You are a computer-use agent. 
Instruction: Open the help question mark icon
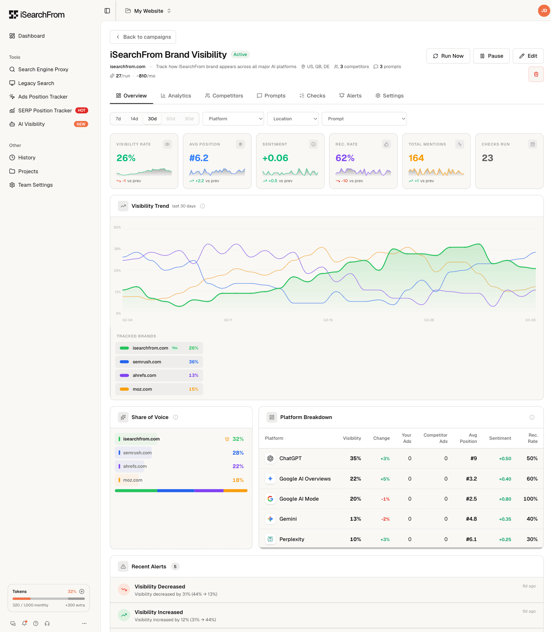pyautogui.click(x=36, y=623)
